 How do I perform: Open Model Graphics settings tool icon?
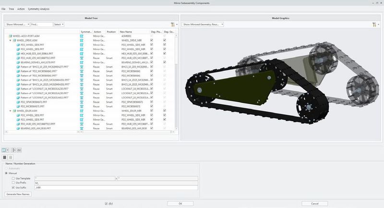tap(373, 24)
